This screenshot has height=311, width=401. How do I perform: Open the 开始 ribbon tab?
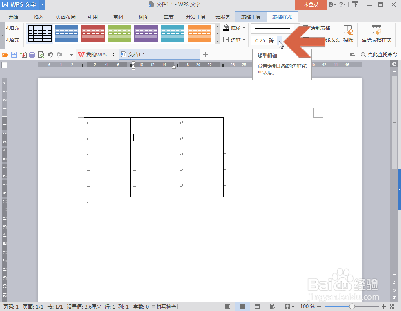(13, 17)
